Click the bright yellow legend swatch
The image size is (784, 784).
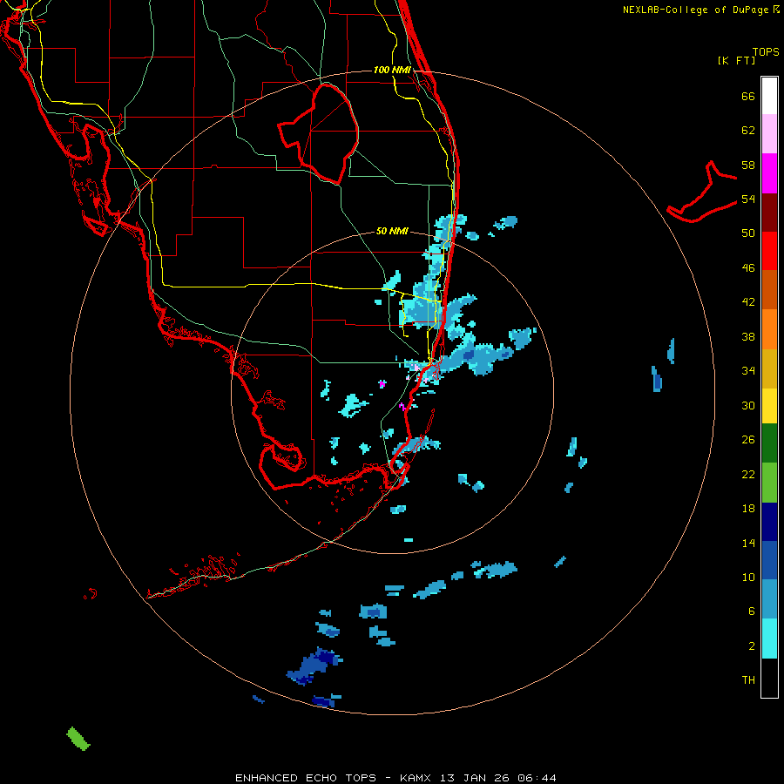click(769, 405)
